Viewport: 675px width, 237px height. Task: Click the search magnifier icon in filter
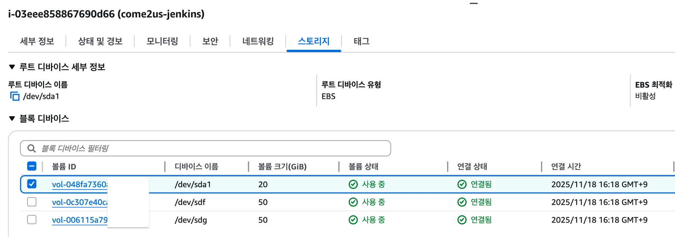tap(32, 148)
